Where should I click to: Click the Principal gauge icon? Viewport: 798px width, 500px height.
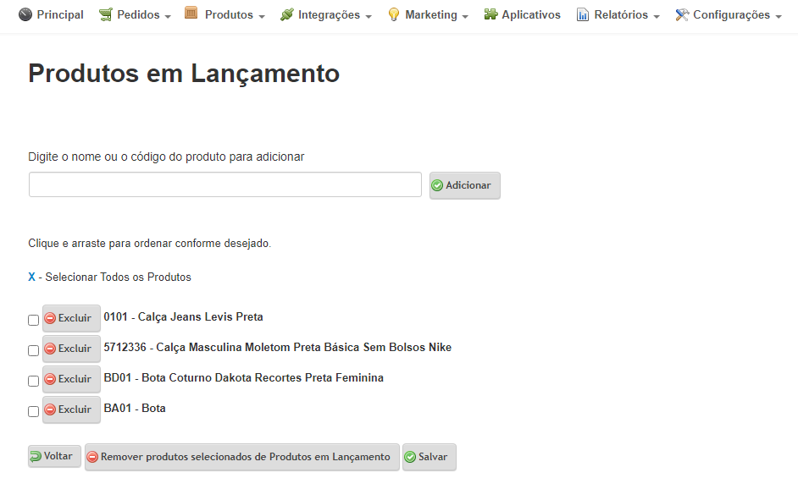[x=25, y=14]
